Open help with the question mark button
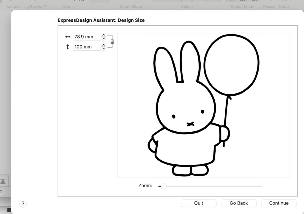 pyautogui.click(x=23, y=204)
